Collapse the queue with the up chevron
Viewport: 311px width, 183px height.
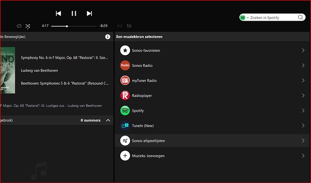(108, 120)
